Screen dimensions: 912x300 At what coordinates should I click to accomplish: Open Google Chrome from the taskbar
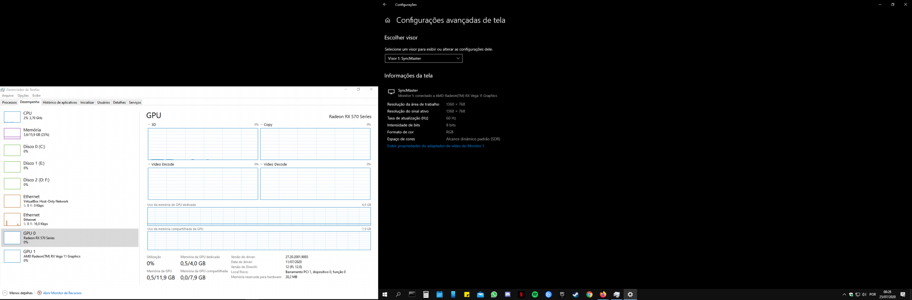[x=589, y=294]
